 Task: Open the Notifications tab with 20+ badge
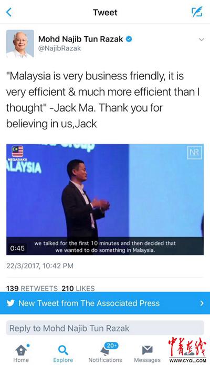coord(105,353)
